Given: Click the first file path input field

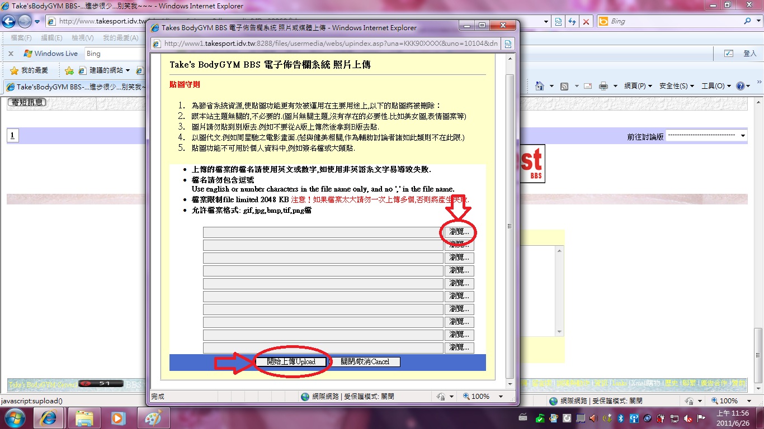Looking at the screenshot, I should 323,232.
